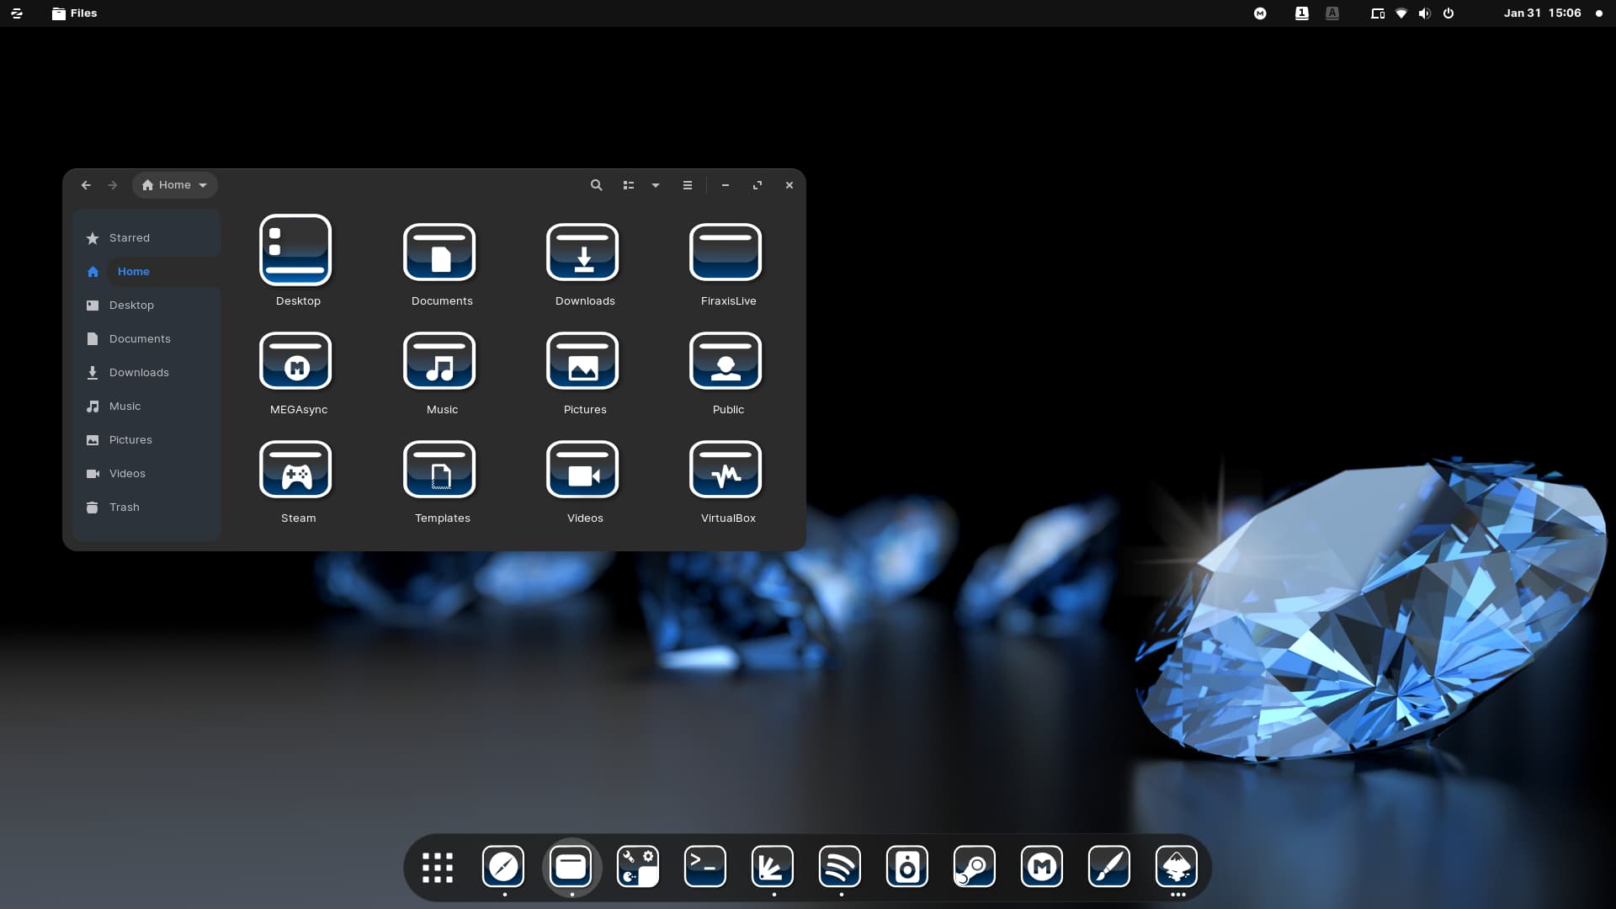Select Desktop in the sidebar

pos(146,306)
